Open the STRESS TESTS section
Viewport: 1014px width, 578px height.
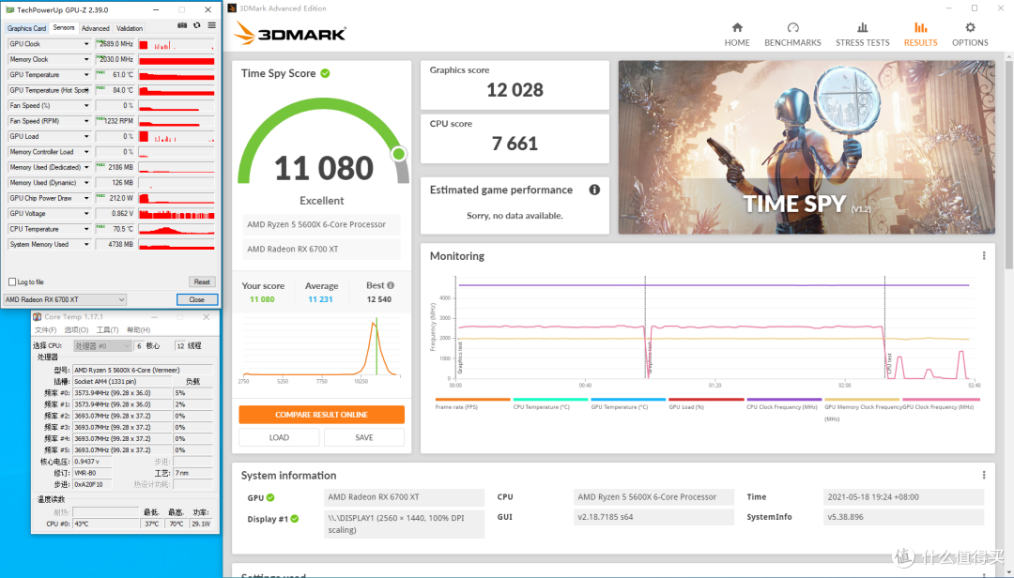(x=862, y=35)
